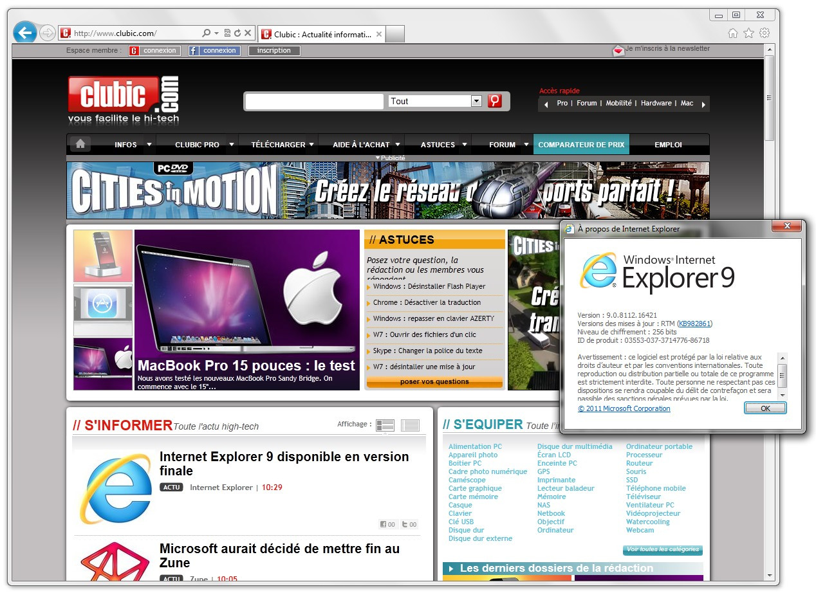Switch Affichage to list view layout

click(x=409, y=424)
